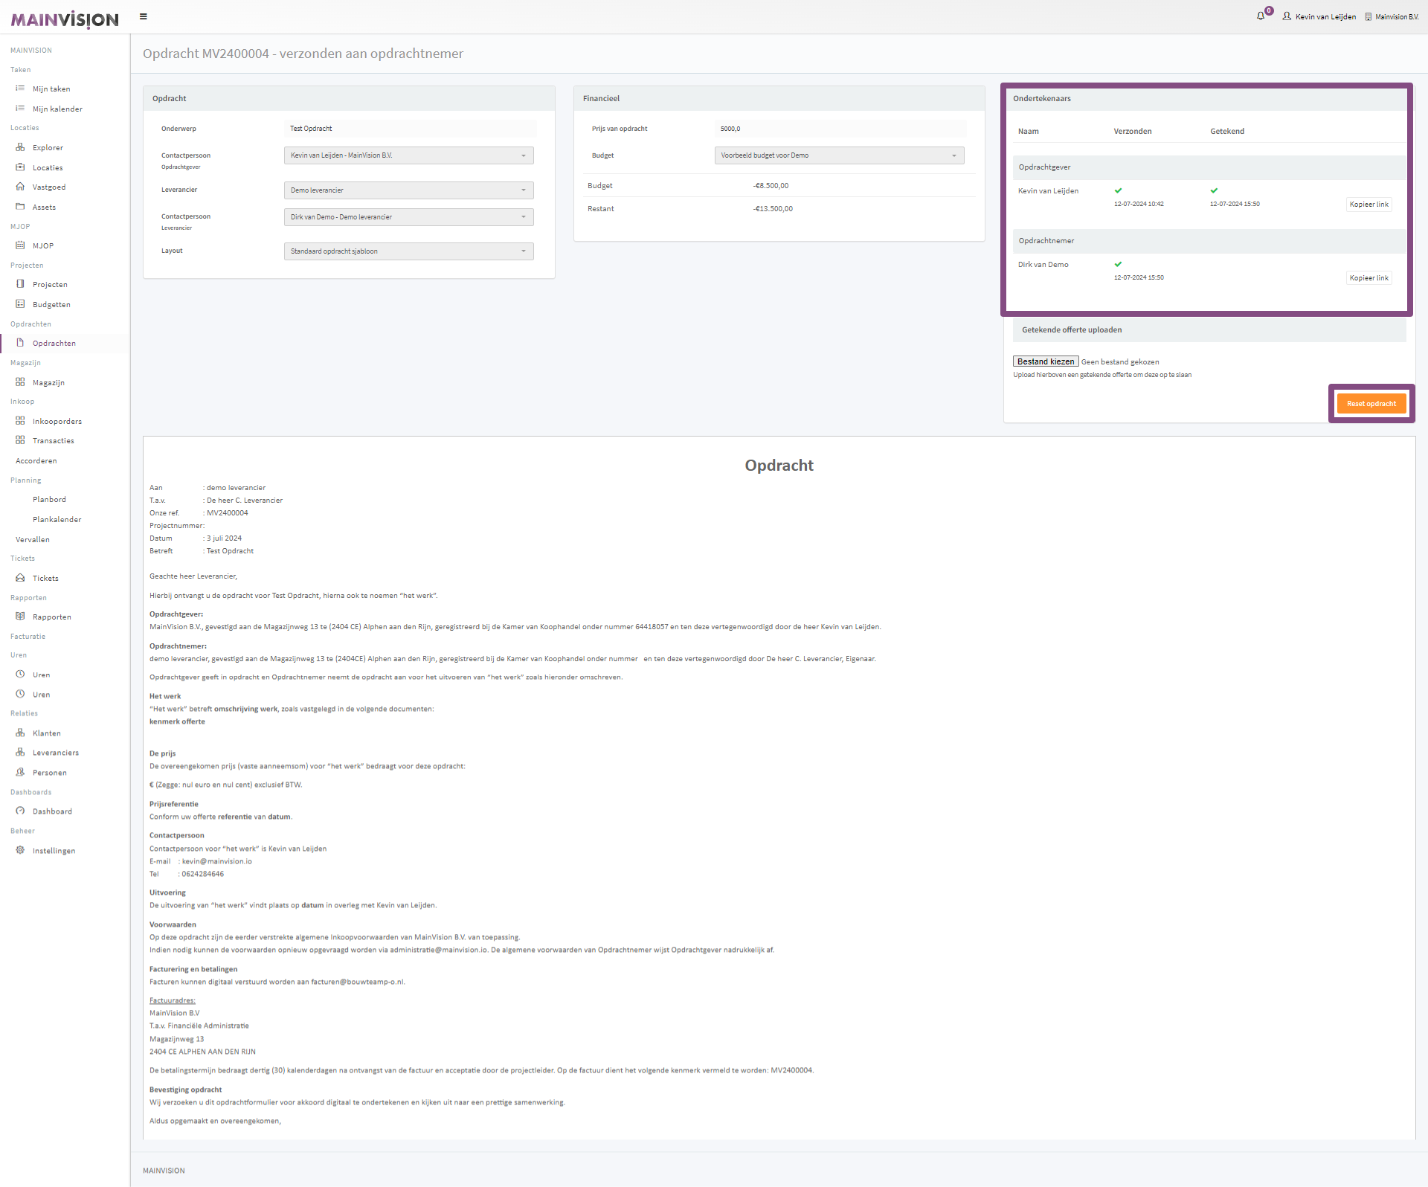Viewport: 1428px width, 1187px height.
Task: Click the Tickets envelope icon
Action: coord(20,578)
